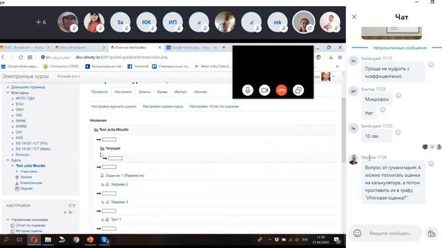This screenshot has width=442, height=248.
Task: Open Отчет по оценкам in settings block
Action: (x=30, y=225)
